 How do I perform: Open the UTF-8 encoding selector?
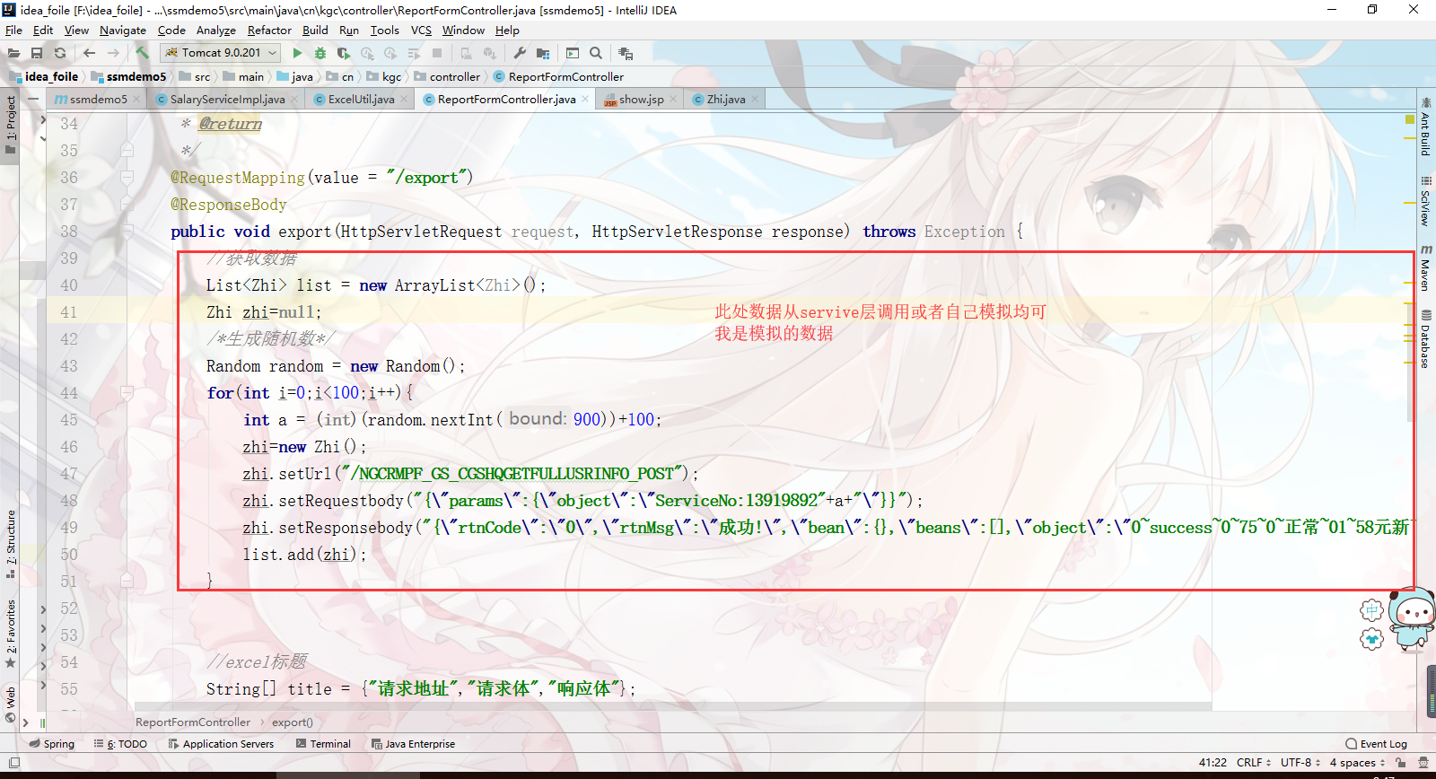coord(1300,763)
